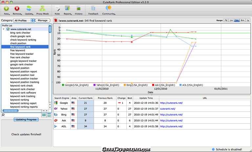Screen dimensions: 252x152
Task: Click the schedule clock icon in status bar
Action: click(213, 149)
